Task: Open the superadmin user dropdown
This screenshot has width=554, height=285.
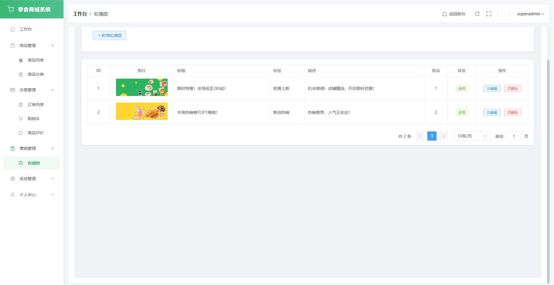Action: (x=530, y=14)
